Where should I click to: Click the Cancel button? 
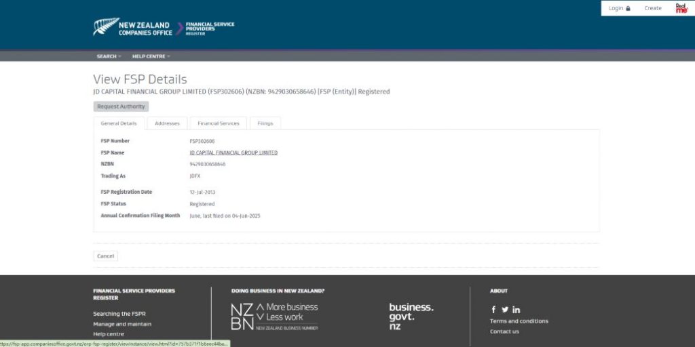[105, 256]
